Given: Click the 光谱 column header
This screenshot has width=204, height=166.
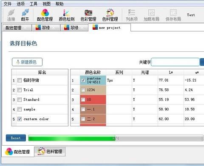Looking at the screenshot, I should pyautogui.click(x=145, y=72).
